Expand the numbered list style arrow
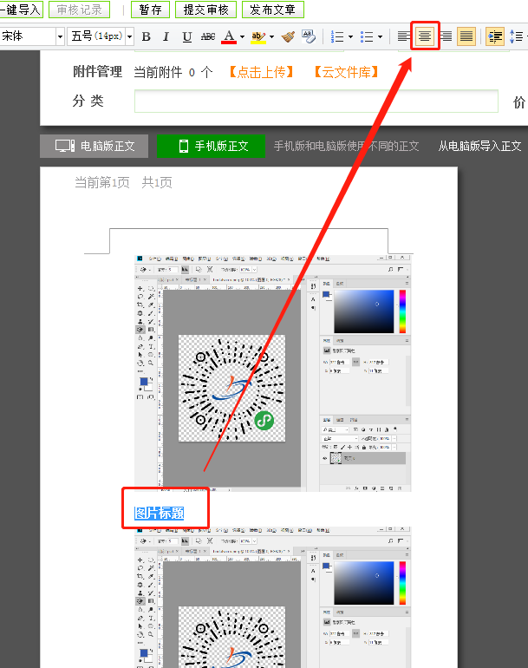Image resolution: width=528 pixels, height=668 pixels. tap(351, 37)
